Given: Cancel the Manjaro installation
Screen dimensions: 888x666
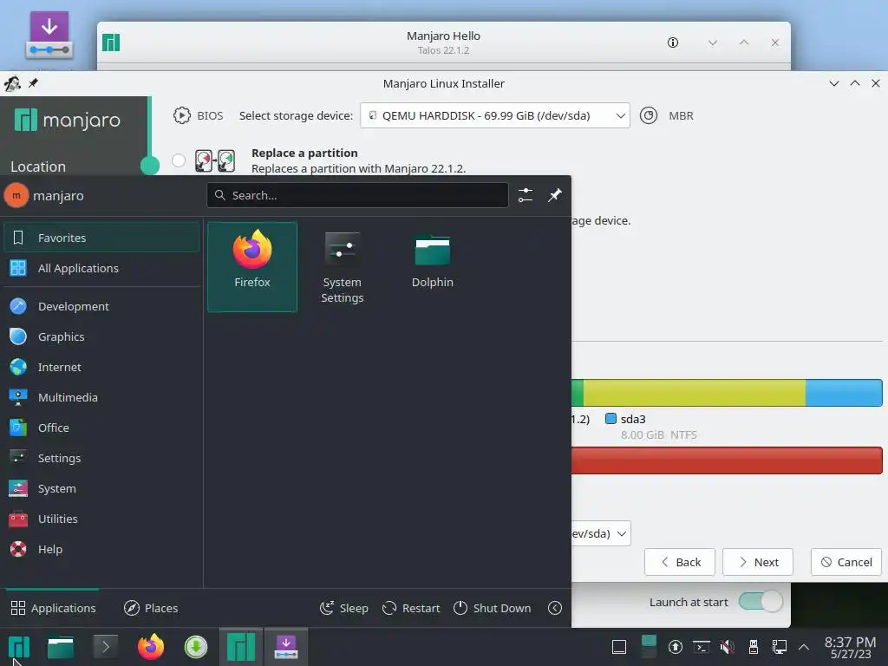Looking at the screenshot, I should coord(846,562).
